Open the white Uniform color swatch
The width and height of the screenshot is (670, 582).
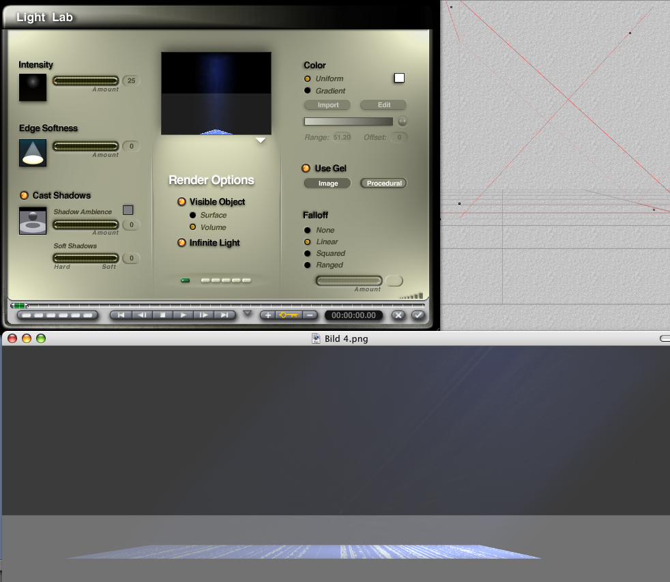[x=399, y=78]
